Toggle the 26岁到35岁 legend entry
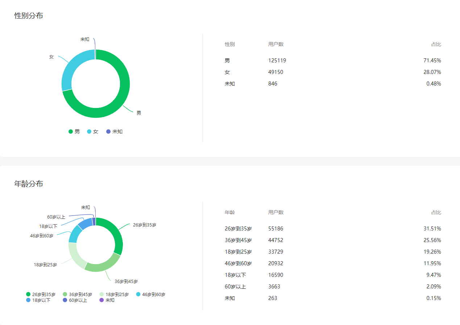Screen dimensions: 460x325 coord(41,295)
